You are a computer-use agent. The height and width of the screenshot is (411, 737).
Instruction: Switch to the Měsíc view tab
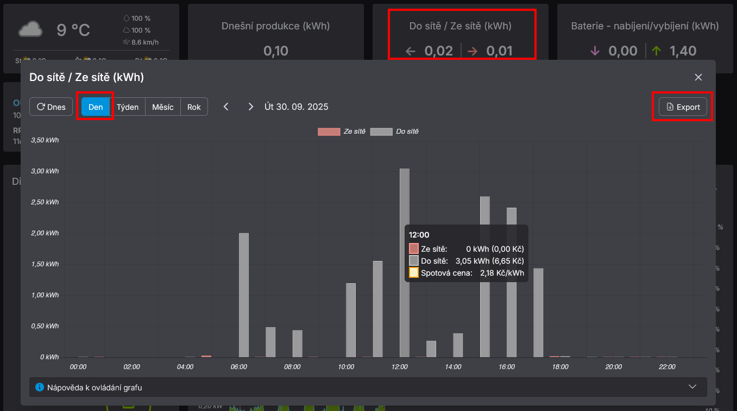pyautogui.click(x=162, y=107)
